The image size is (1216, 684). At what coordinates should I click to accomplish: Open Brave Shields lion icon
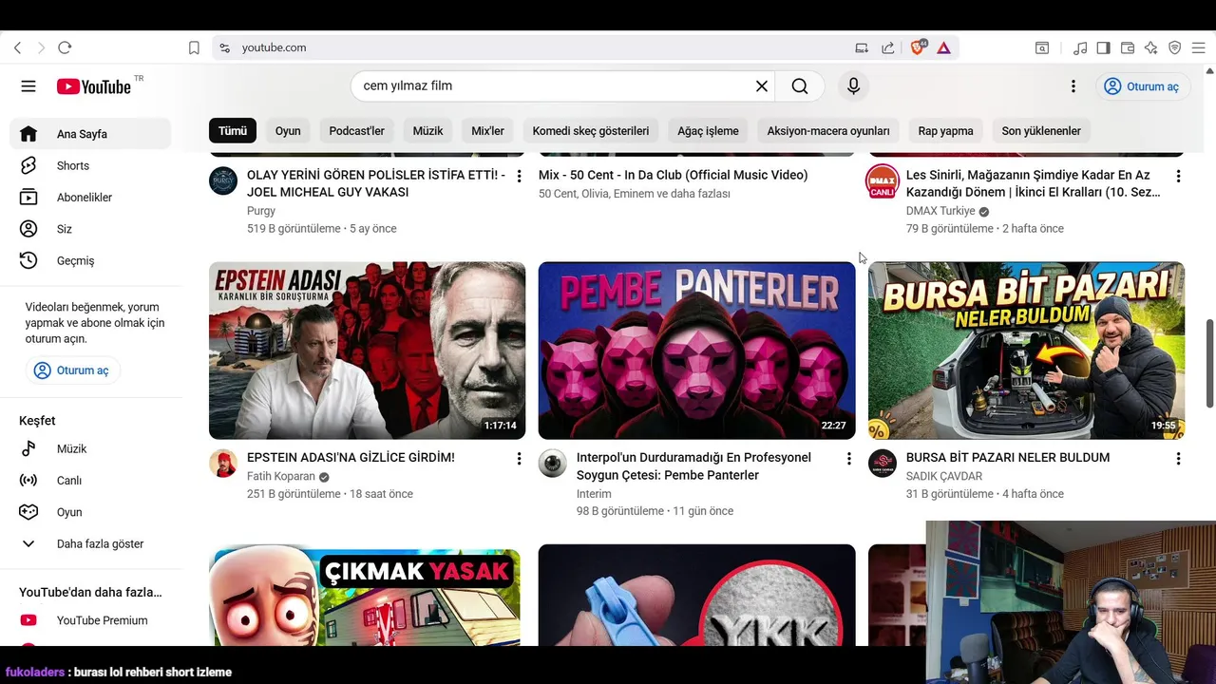[x=918, y=47]
